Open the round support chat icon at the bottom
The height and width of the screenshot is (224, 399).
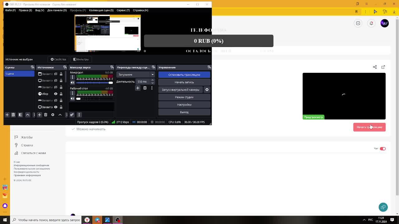[x=383, y=207]
